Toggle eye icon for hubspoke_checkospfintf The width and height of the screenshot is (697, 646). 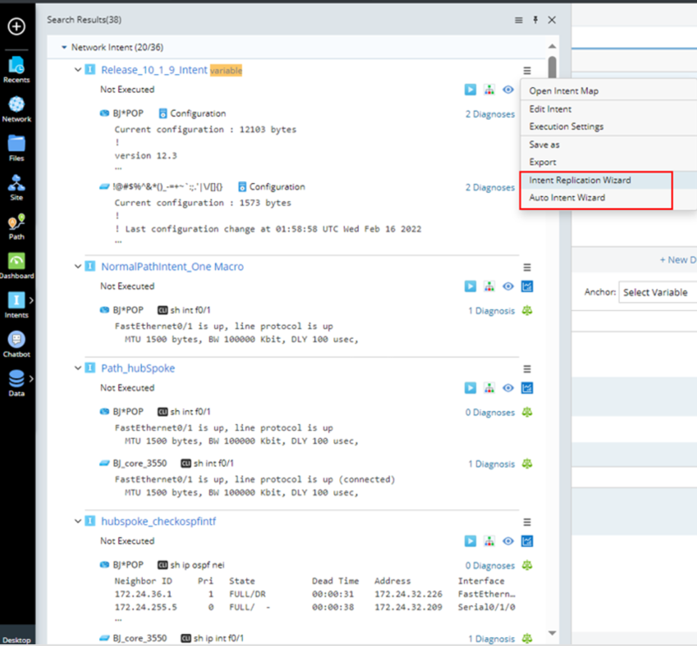pos(508,541)
